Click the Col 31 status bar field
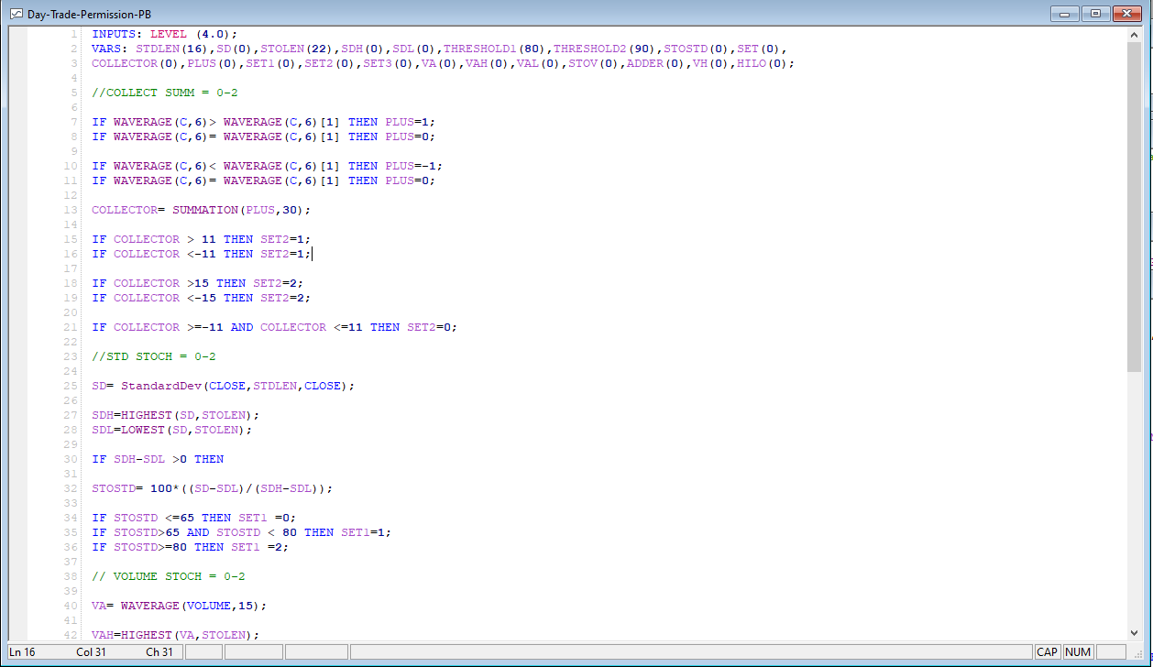The image size is (1153, 667). (x=92, y=651)
